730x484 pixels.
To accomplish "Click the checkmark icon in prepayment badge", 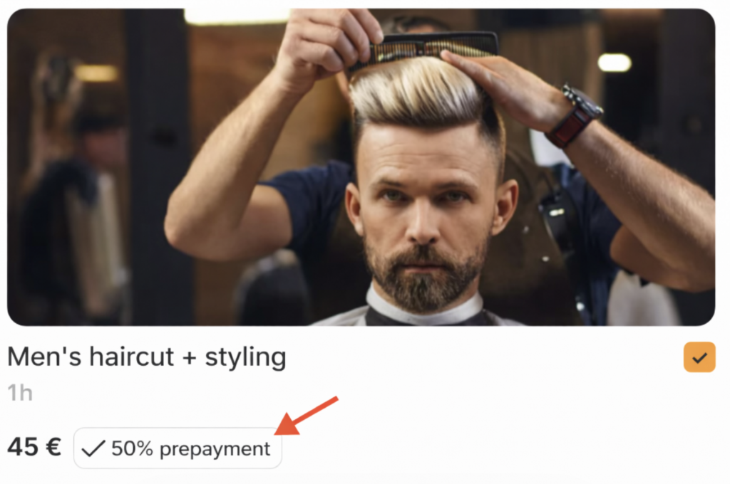I will click(93, 448).
